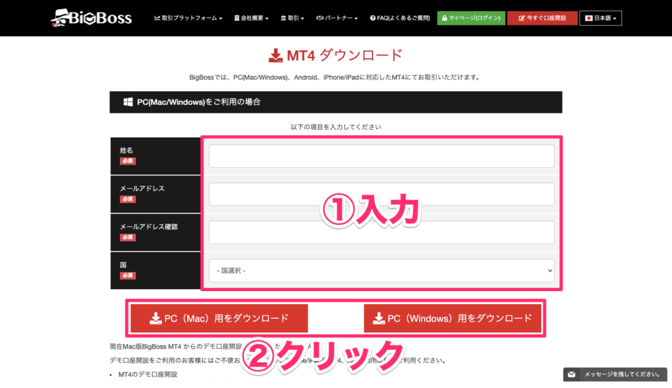Click the BigBoss logo
The height and width of the screenshot is (388, 672).
91,18
